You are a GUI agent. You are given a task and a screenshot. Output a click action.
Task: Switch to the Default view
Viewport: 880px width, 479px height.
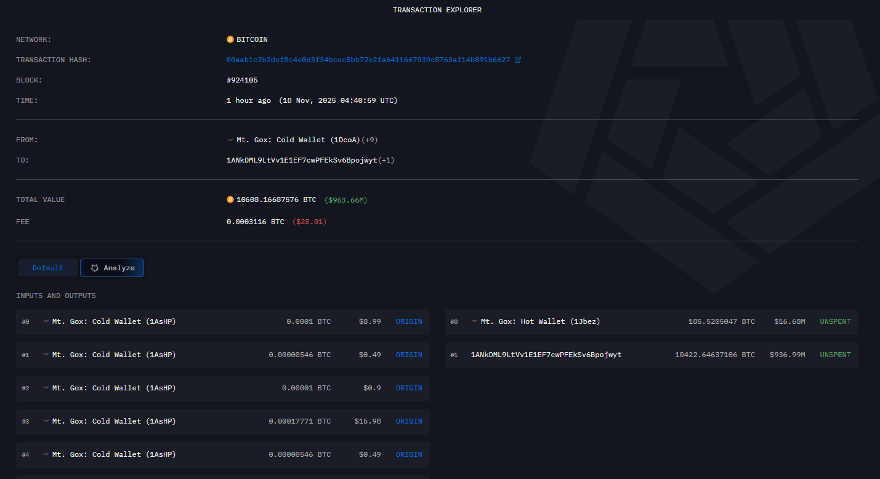pos(47,267)
